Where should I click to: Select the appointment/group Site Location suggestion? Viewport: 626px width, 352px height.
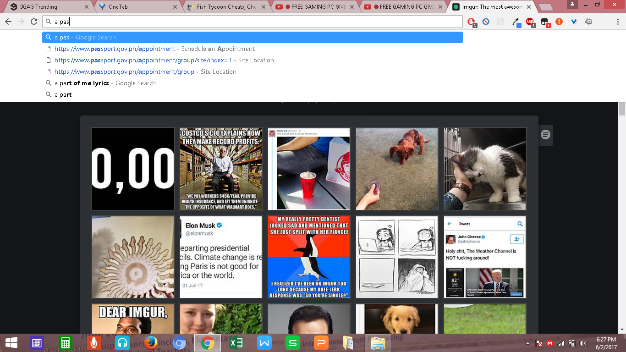(x=253, y=71)
